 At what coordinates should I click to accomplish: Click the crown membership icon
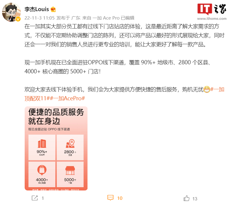coord(53,9)
